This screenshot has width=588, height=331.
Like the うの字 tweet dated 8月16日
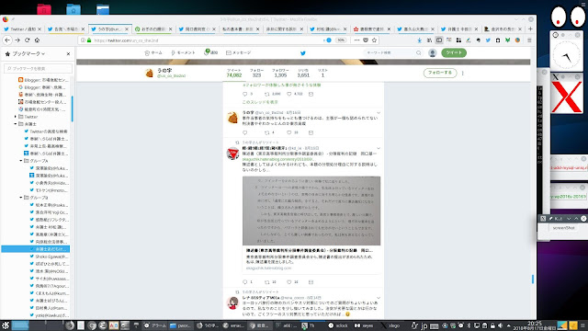pos(289,132)
